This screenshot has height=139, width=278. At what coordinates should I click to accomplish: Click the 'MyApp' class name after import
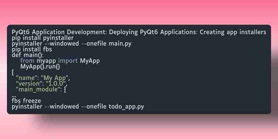[x=90, y=61]
